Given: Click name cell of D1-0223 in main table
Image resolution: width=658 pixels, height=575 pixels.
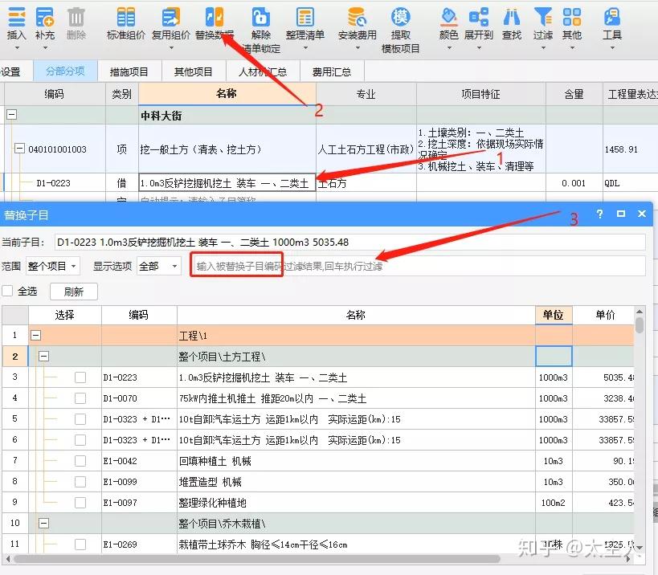Looking at the screenshot, I should tap(227, 183).
